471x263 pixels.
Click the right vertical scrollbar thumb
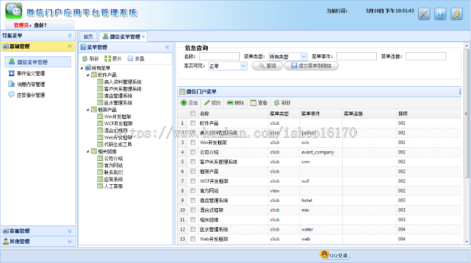point(466,114)
